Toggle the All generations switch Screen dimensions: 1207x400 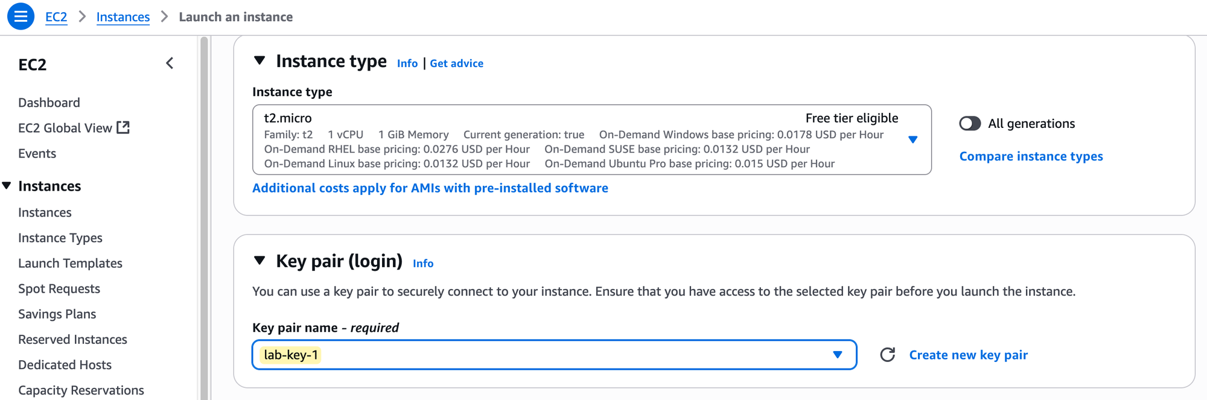click(x=970, y=124)
